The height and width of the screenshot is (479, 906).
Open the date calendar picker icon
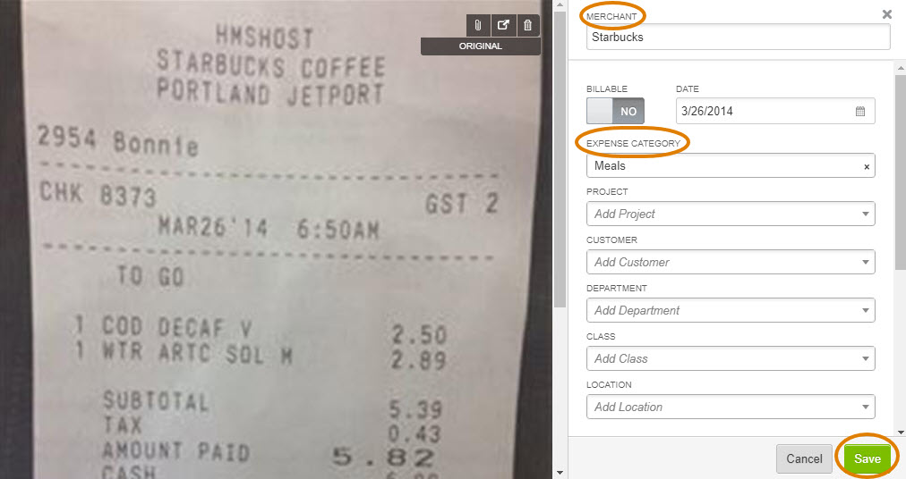point(860,112)
